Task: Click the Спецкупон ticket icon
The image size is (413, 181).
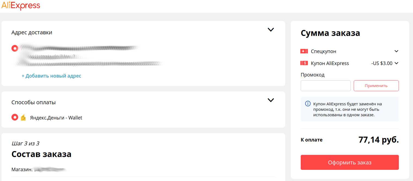Action: [x=304, y=51]
